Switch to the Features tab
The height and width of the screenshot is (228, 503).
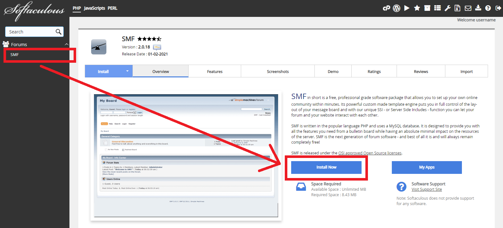[x=215, y=72]
